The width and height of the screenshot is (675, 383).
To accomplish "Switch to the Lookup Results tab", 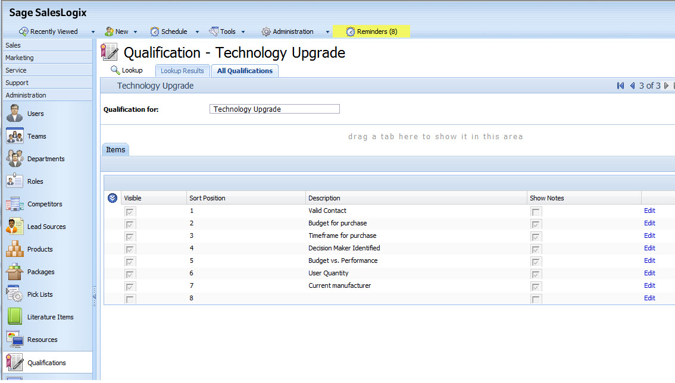I will click(182, 70).
